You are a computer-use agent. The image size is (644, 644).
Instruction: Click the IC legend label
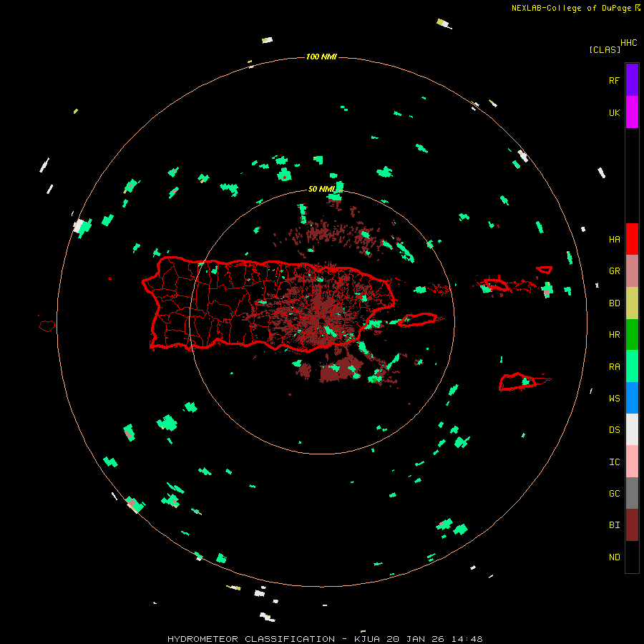pos(614,462)
